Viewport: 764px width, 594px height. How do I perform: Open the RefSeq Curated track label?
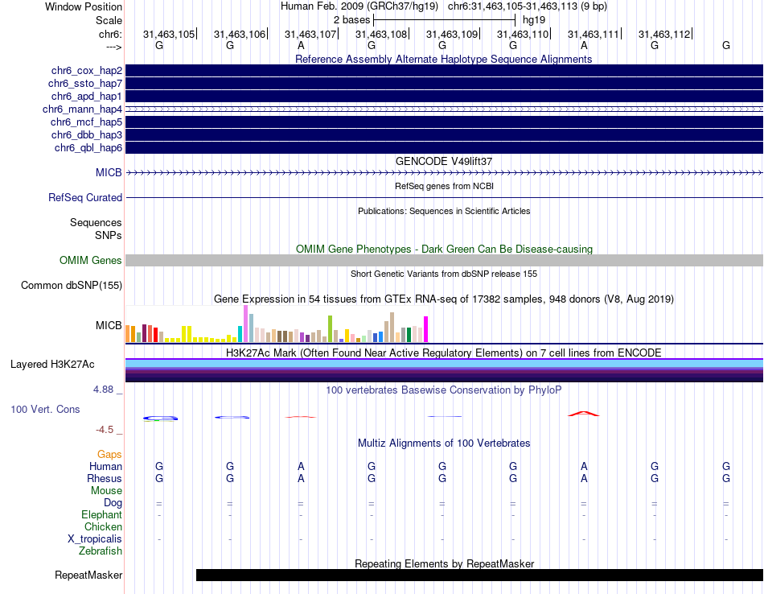click(x=84, y=197)
